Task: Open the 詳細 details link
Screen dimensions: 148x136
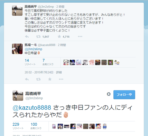Action: (59, 72)
